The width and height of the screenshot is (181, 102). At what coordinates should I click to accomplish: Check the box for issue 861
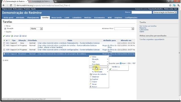coord(5,43)
